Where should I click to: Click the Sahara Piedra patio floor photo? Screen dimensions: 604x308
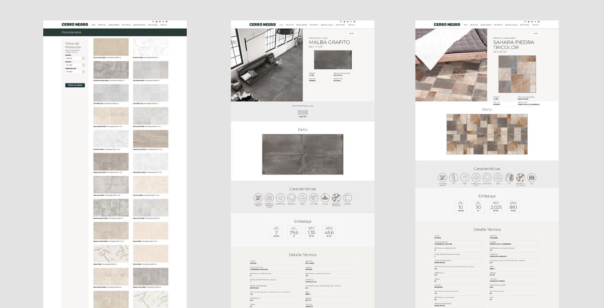(451, 65)
